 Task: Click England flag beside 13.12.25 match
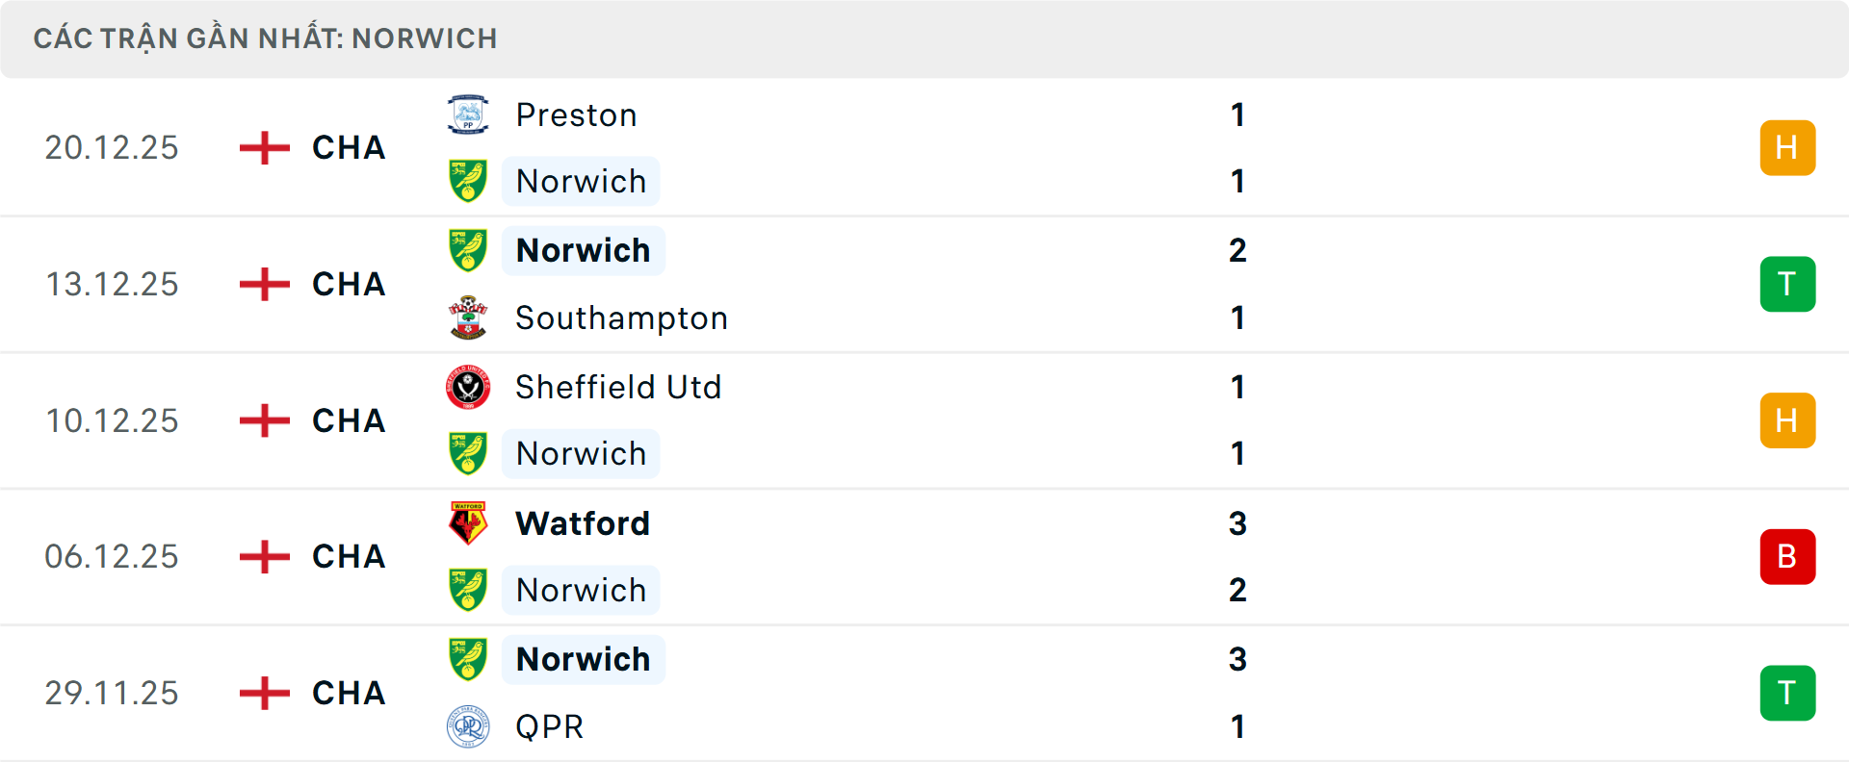tap(265, 285)
